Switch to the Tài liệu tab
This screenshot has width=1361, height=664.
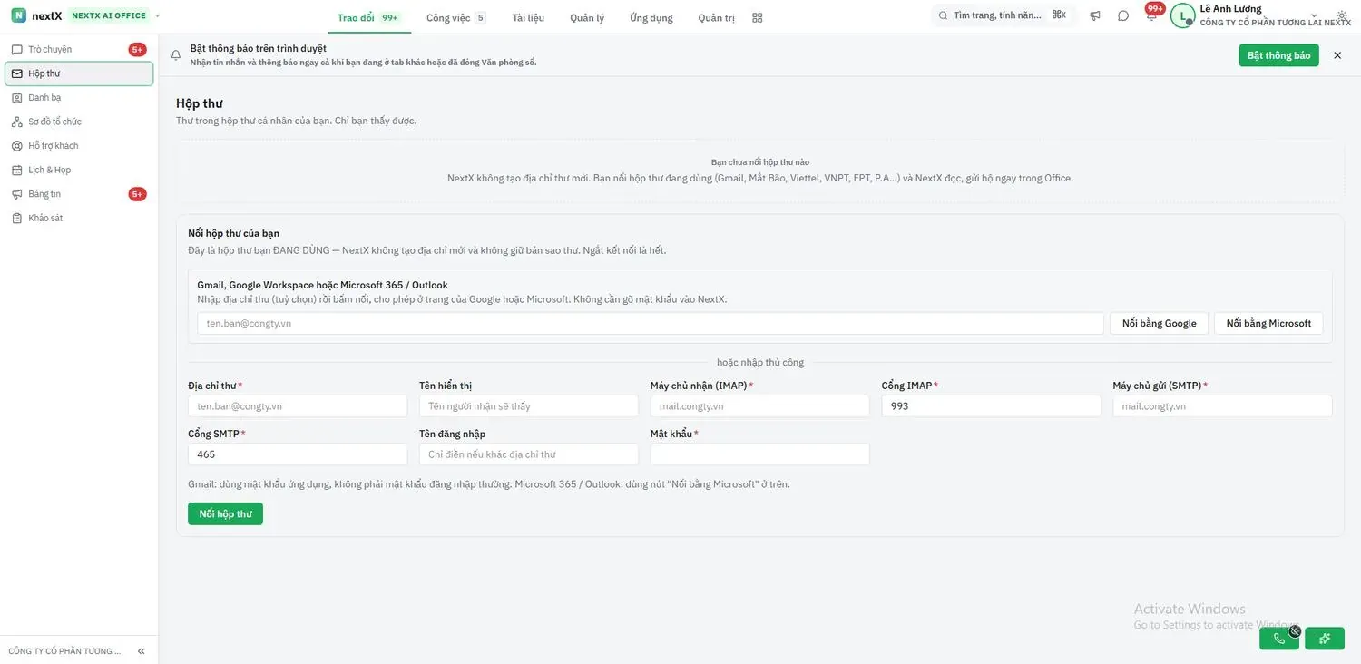(x=528, y=17)
